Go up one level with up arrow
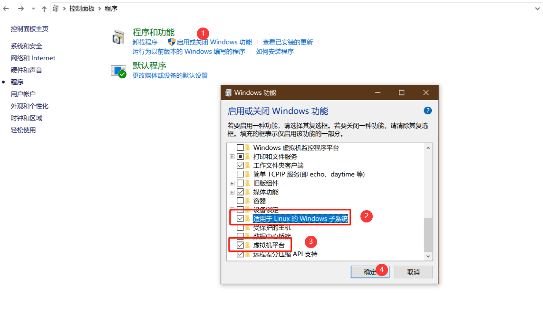 (44, 9)
